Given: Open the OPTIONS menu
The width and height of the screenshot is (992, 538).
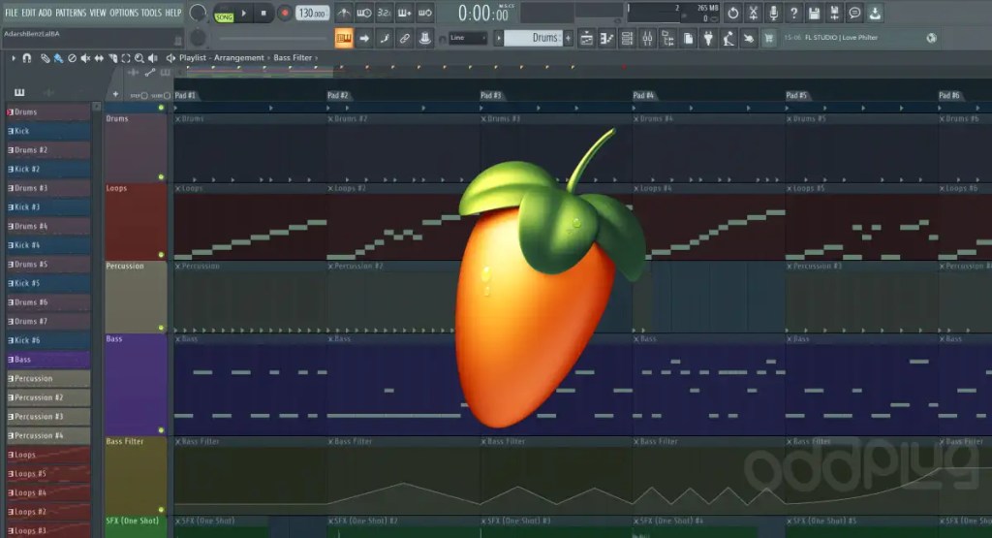Looking at the screenshot, I should 124,13.
